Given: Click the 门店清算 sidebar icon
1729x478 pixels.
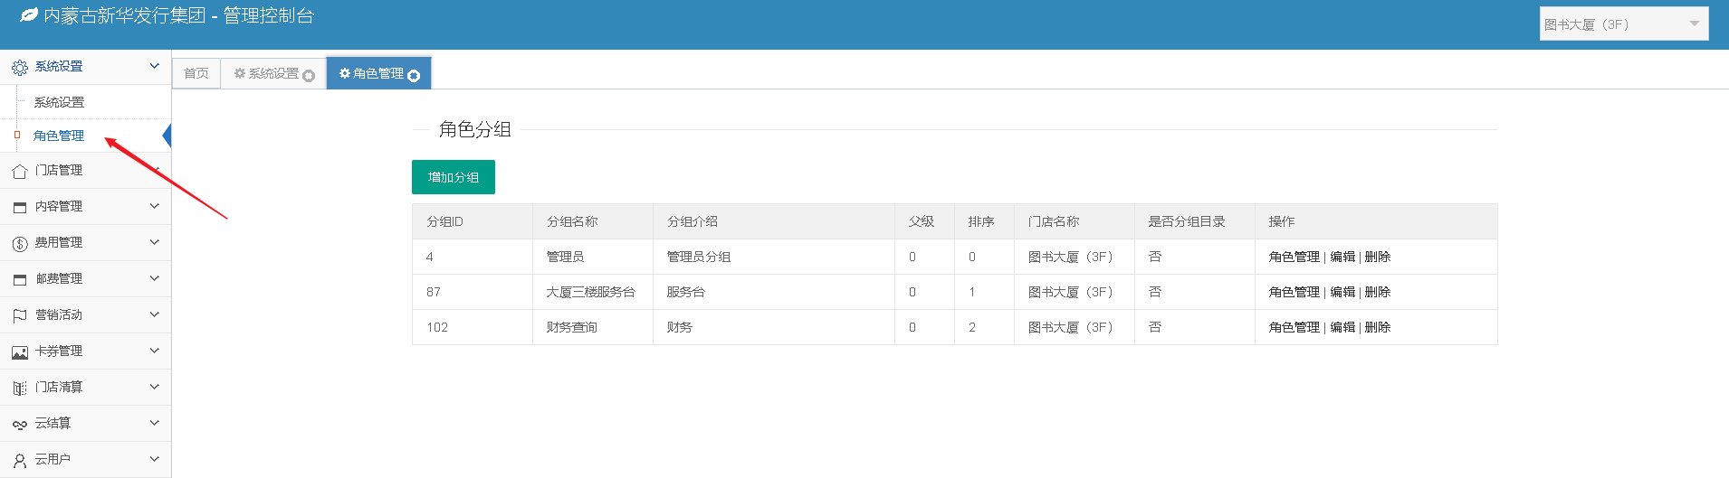Looking at the screenshot, I should 19,388.
